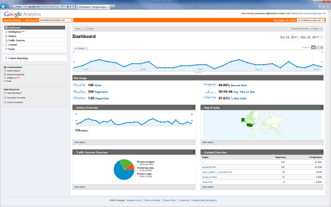
Task: Open Custom Reporting in the sidebar
Action: pos(18,58)
